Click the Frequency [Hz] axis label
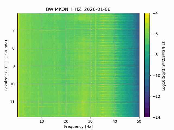Screen dimensions: 174x130 (x=78, y=126)
